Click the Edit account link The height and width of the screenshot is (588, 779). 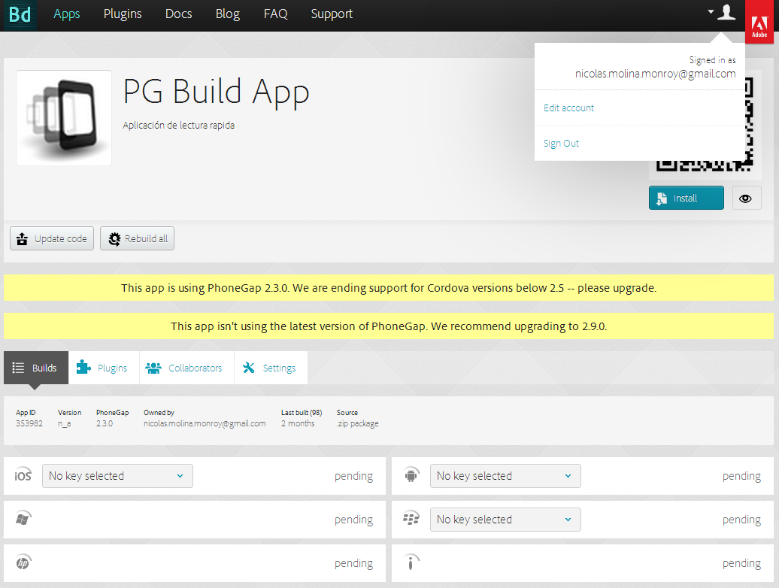tap(569, 108)
